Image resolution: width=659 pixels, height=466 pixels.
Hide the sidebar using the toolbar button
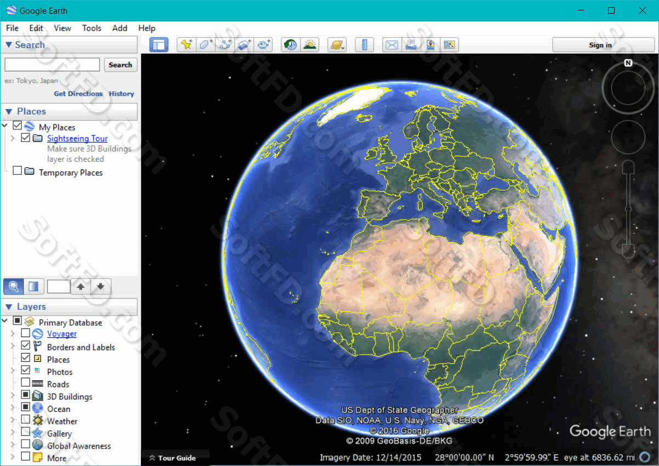[159, 45]
